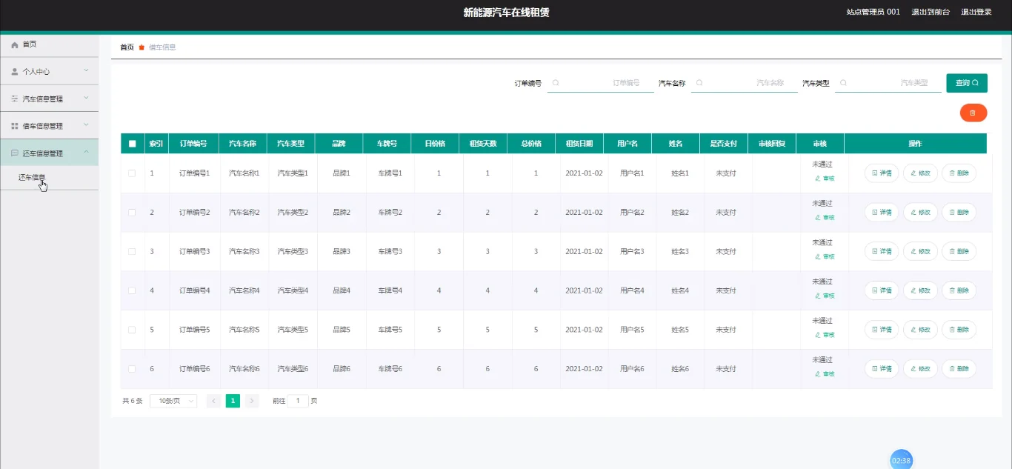Click the orange trash delete button
1012x469 pixels.
973,113
